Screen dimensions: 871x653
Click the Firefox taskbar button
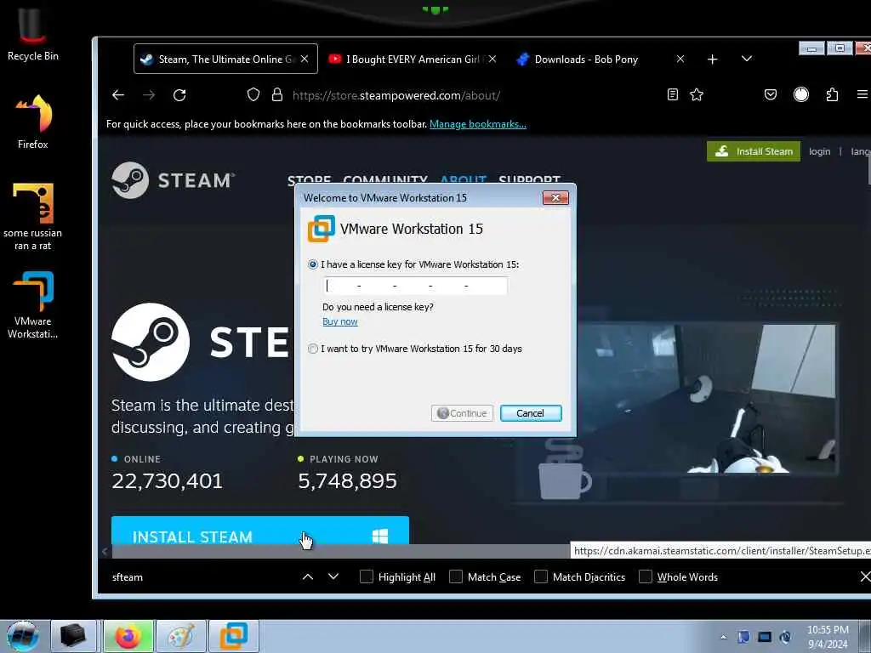128,636
